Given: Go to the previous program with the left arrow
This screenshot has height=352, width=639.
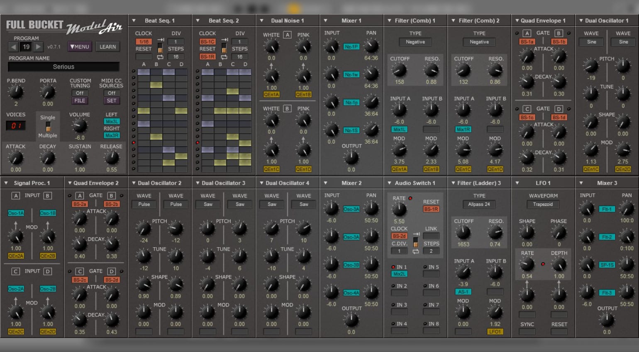Looking at the screenshot, I should click(14, 47).
